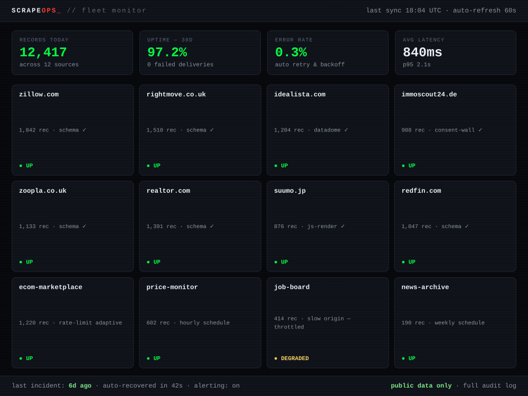The width and height of the screenshot is (528, 396).
Task: Click '1,220 rec · rate-limit adaptive' text
Action: 71,323
